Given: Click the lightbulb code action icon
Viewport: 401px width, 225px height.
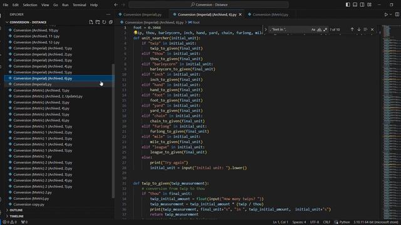Looking at the screenshot, I should (135, 32).
